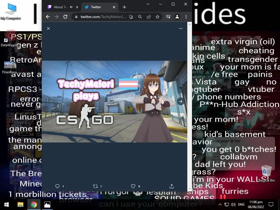
Task: Select the My Computer desktop icon
Action: pos(11,11)
